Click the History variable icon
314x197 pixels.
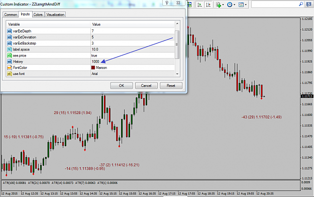point(10,61)
